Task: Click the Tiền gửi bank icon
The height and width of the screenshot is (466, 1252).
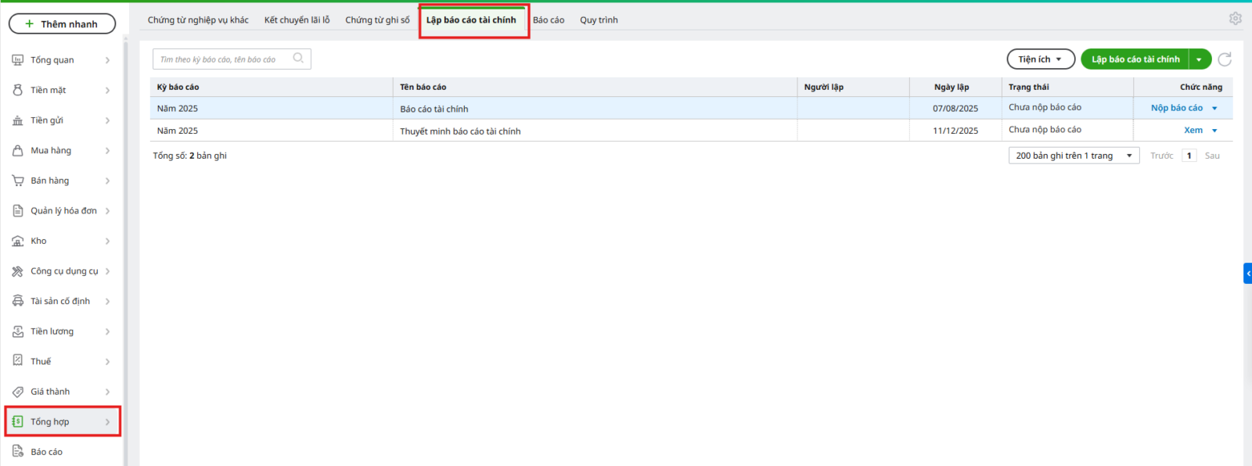Action: point(18,120)
